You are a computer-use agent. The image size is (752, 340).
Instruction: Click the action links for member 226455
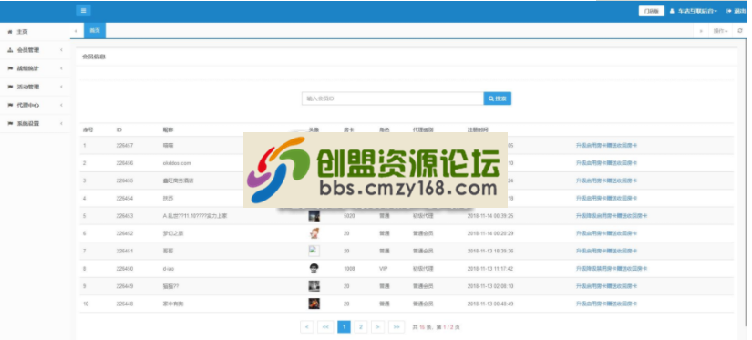click(x=607, y=180)
